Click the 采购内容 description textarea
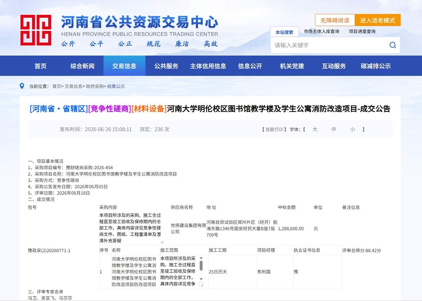Image resolution: width=422 pixels, height=301 pixels. pyautogui.click(x=131, y=228)
